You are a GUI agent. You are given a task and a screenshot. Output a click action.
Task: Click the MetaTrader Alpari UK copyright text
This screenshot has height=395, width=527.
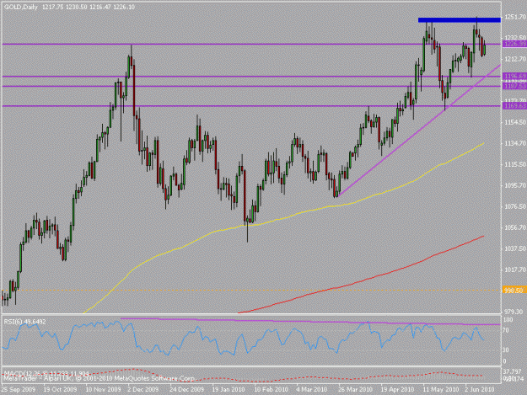pyautogui.click(x=99, y=378)
